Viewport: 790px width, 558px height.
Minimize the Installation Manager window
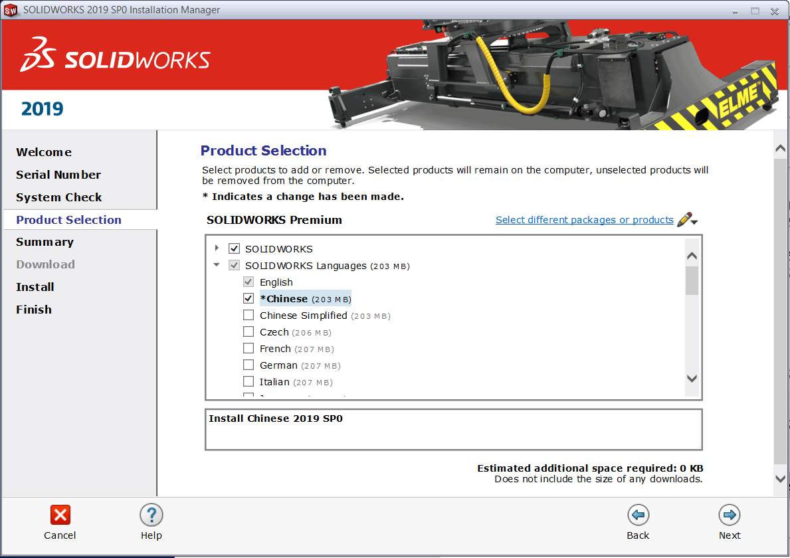tap(735, 11)
